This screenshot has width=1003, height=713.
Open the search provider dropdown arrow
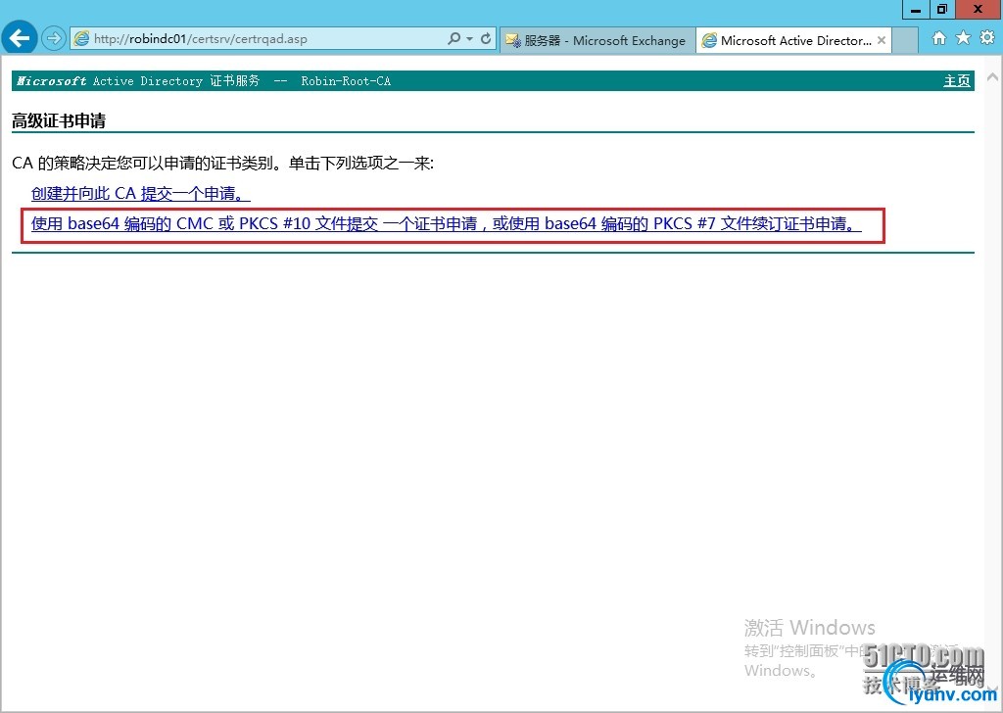click(x=471, y=39)
